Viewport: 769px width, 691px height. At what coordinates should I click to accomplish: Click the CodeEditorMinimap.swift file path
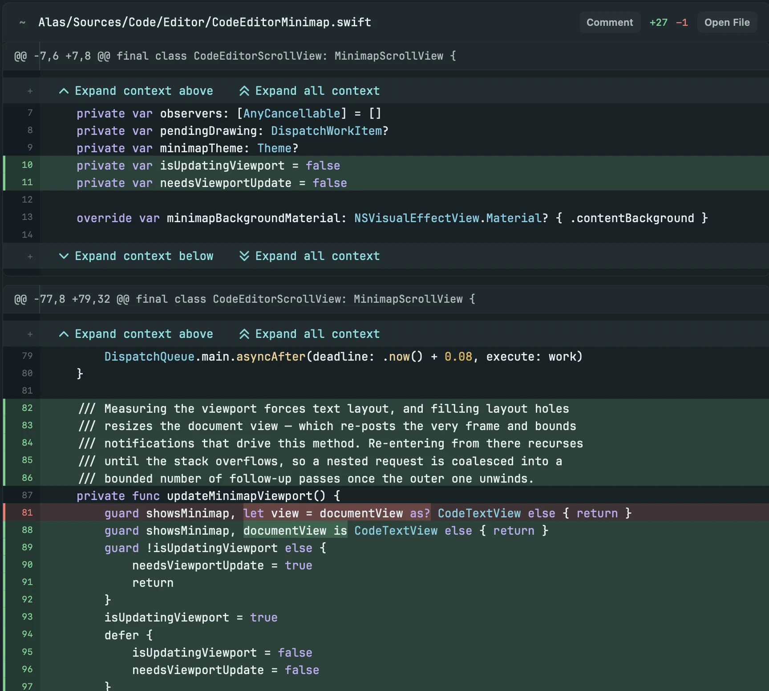coord(205,22)
